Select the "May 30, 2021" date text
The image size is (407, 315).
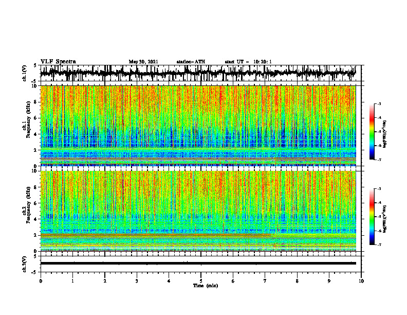pos(143,62)
